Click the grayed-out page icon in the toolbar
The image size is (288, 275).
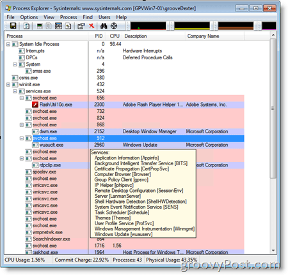click(49, 26)
